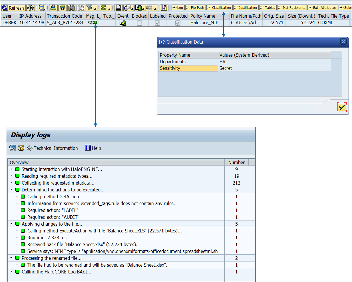The width and height of the screenshot is (352, 282).
Task: Select the Halocore_MIP policy cell
Action: point(209,23)
